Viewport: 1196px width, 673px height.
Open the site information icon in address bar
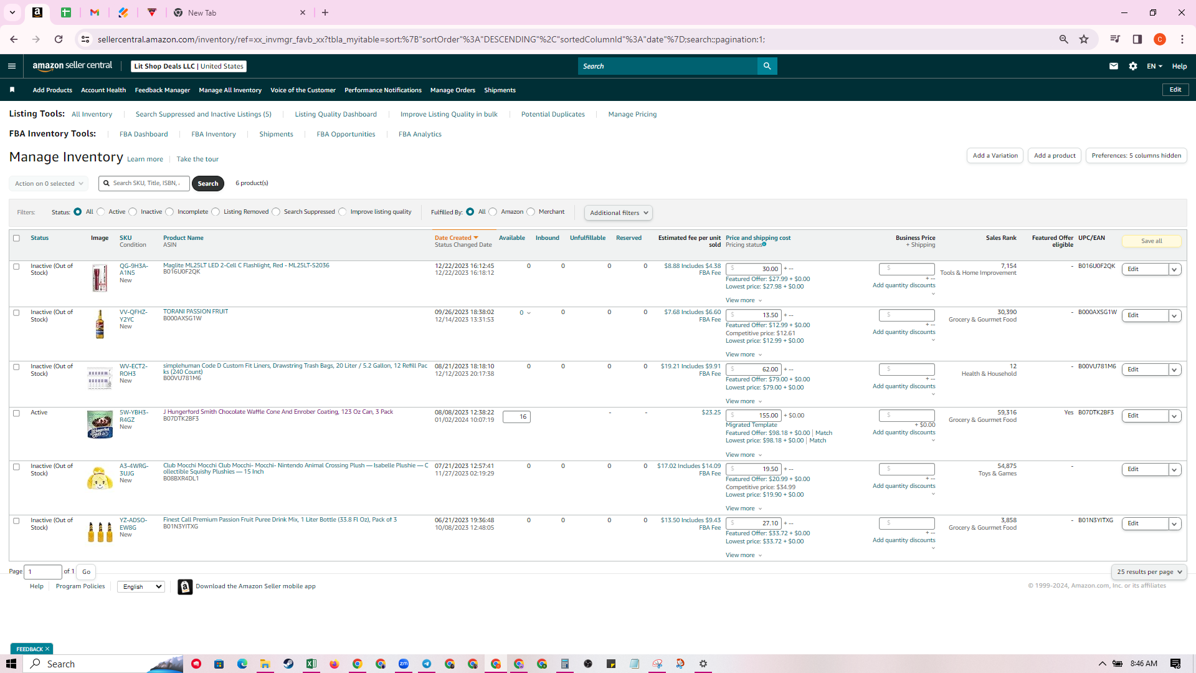(x=85, y=39)
